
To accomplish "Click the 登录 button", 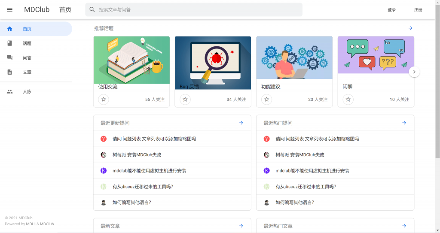I will click(x=392, y=9).
